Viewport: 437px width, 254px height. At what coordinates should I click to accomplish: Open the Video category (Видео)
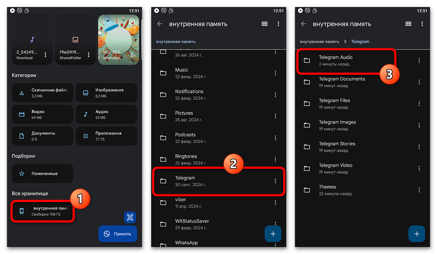click(42, 114)
